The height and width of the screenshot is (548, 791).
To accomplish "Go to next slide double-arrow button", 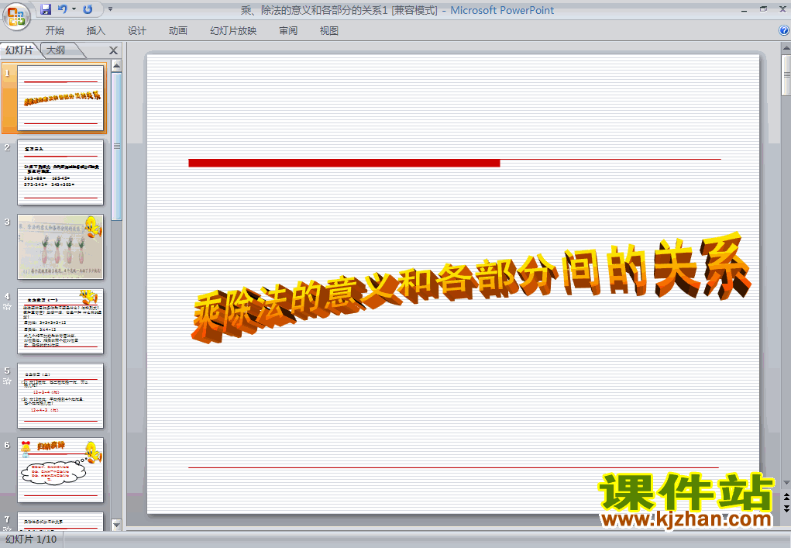I will click(x=786, y=508).
